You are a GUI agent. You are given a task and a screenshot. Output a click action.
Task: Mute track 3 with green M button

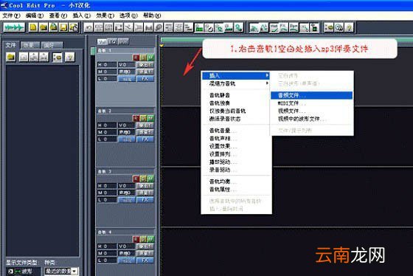click(x=150, y=179)
